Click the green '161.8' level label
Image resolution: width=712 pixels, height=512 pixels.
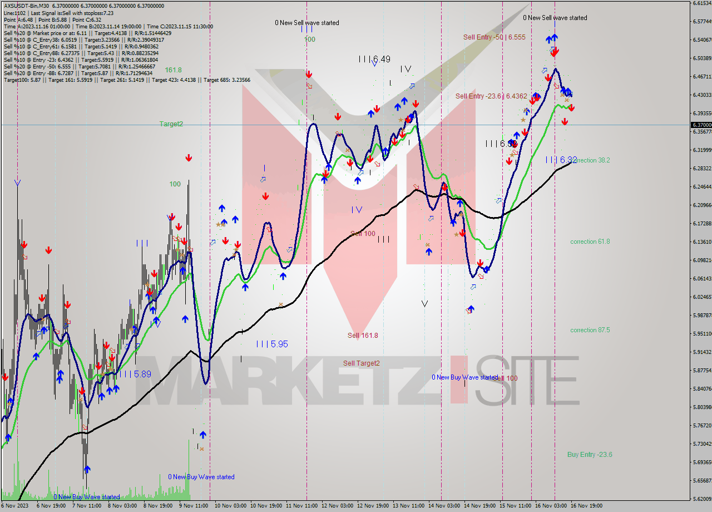[174, 70]
